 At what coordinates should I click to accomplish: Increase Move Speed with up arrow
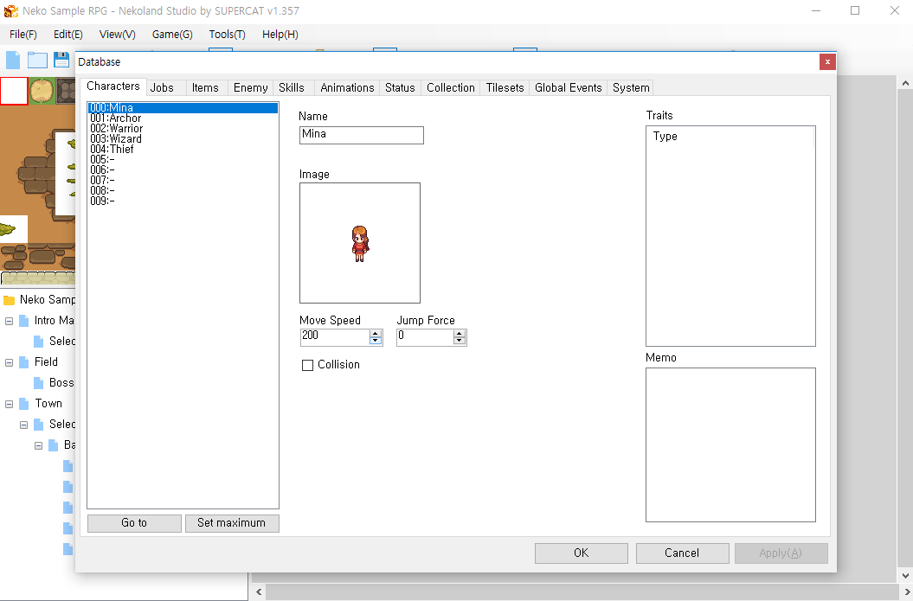click(x=376, y=333)
